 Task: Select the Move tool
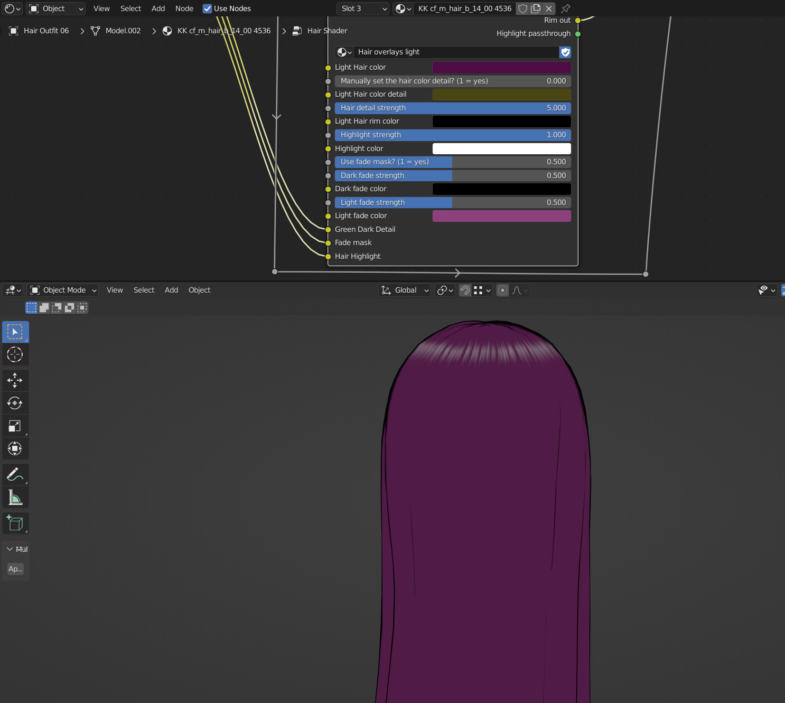click(15, 380)
